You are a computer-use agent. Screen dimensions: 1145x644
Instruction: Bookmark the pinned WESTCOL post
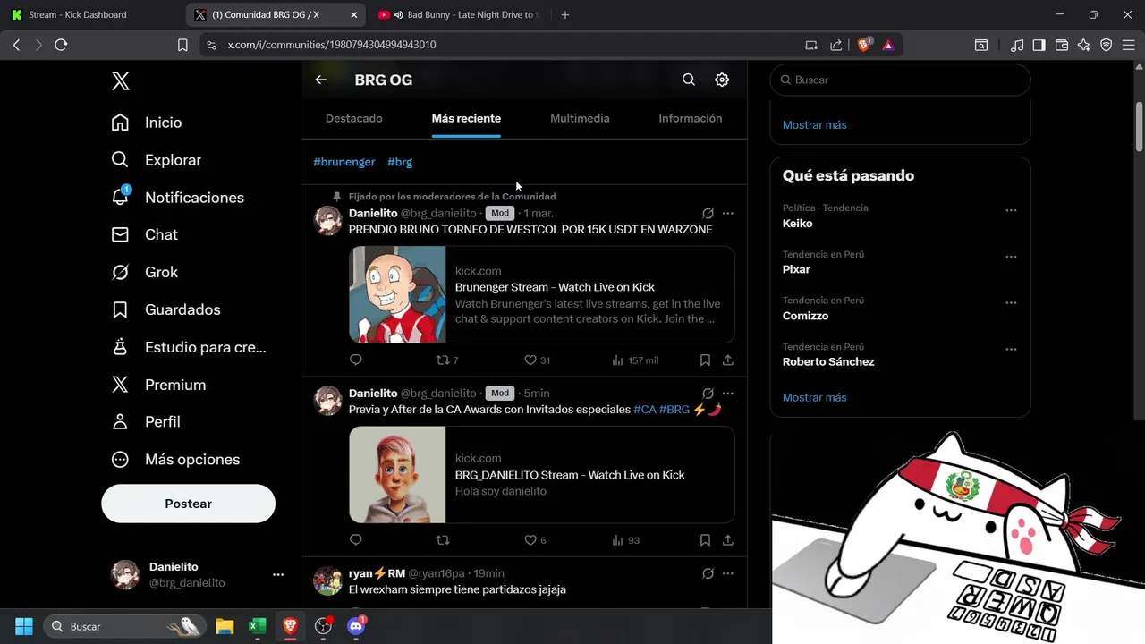(x=705, y=360)
